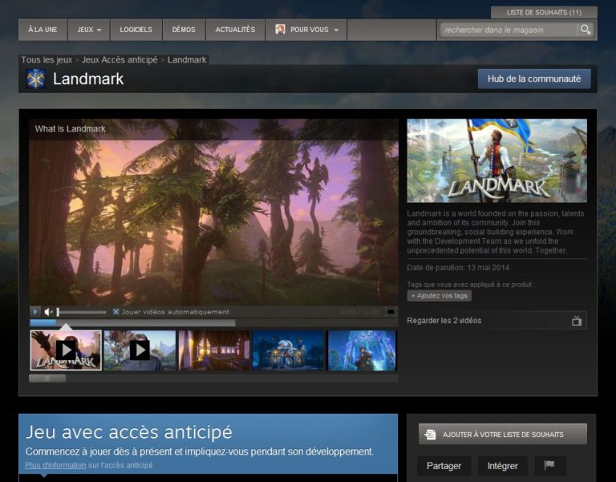The height and width of the screenshot is (482, 616).
Task: Open the Démos tab
Action: pos(184,30)
